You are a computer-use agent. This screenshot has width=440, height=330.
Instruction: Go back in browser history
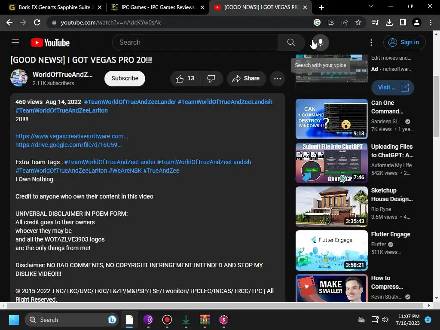pos(9,22)
